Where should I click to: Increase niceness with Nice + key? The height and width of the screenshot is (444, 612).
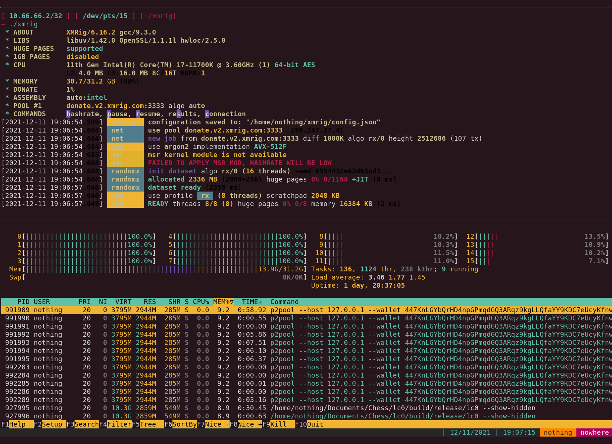pos(246,424)
